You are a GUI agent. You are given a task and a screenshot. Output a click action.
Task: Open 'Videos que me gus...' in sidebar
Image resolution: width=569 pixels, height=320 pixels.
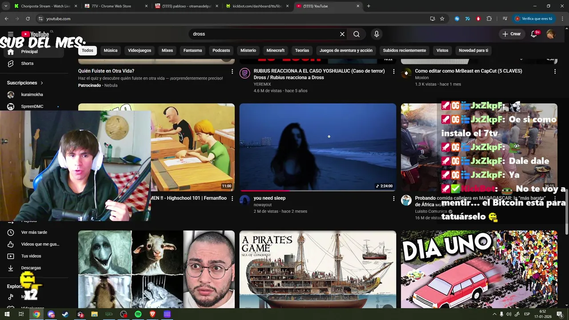pos(34,244)
